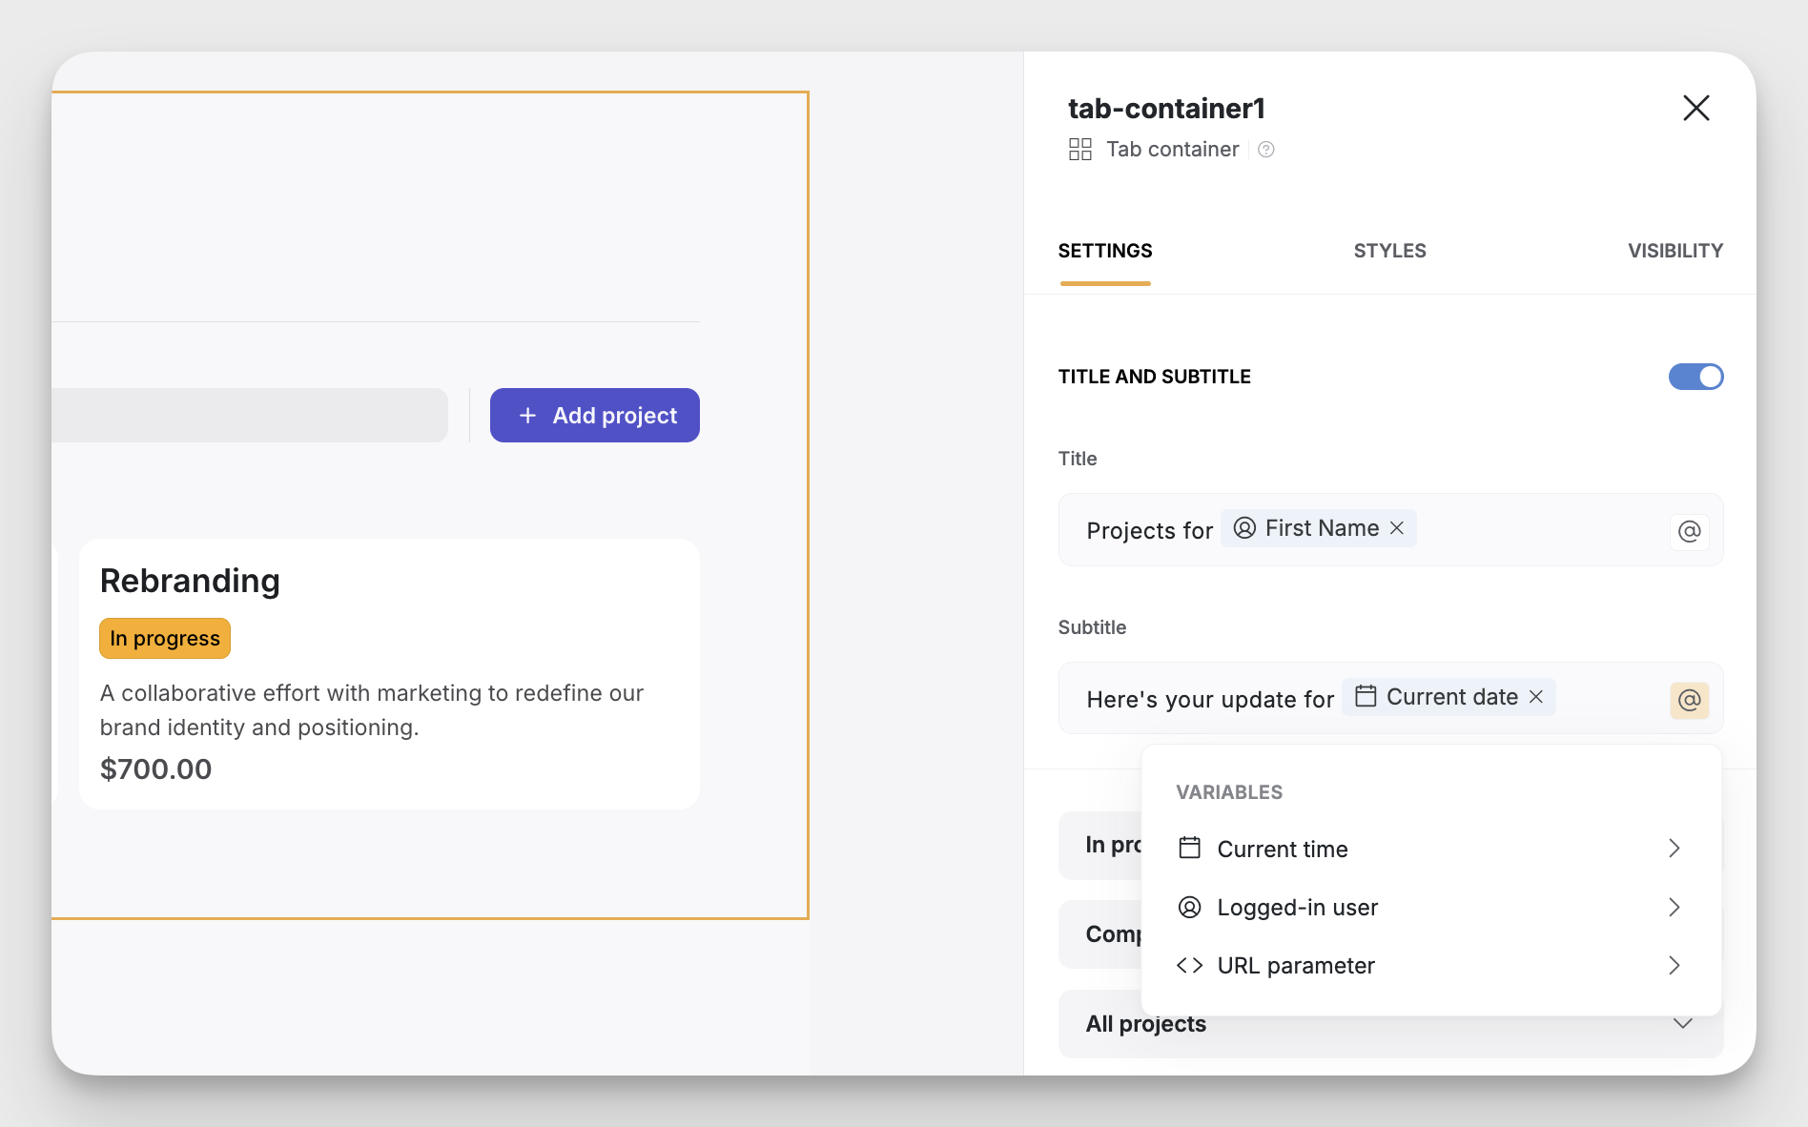Click the Title input field
Image resolution: width=1808 pixels, height=1127 pixels.
[1390, 530]
